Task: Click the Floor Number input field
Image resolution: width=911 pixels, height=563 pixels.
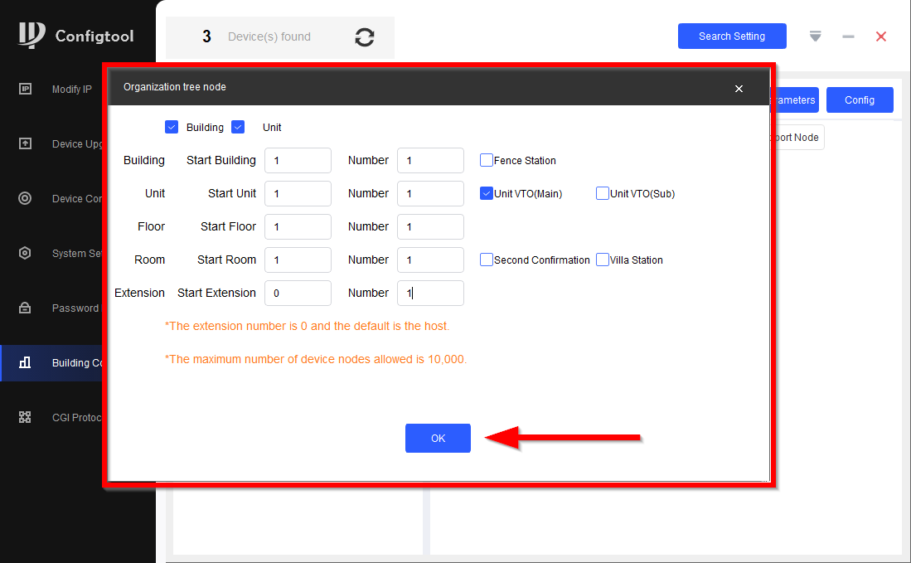Action: [430, 226]
